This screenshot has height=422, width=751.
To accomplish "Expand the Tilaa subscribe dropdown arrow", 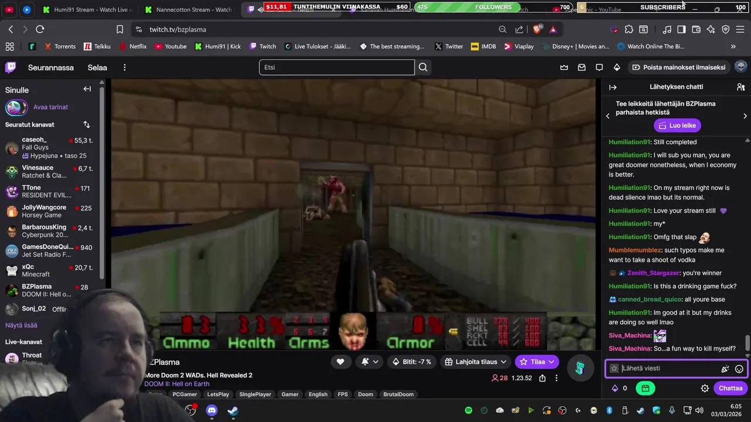I will pos(551,362).
